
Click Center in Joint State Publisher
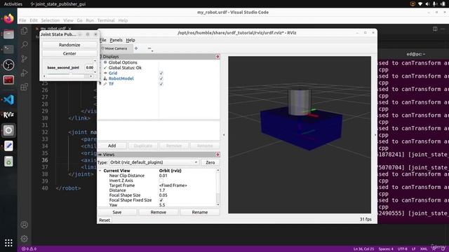tap(69, 54)
